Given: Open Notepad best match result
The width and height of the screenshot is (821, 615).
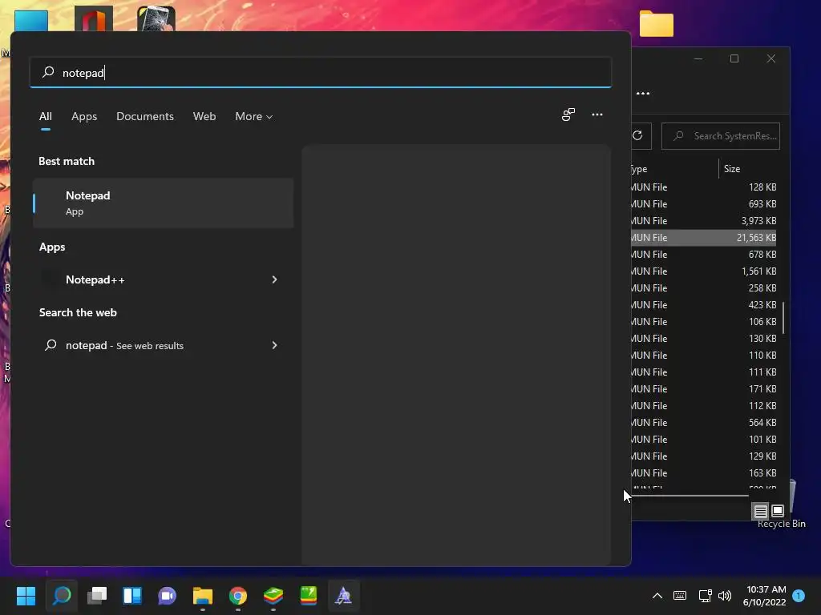Looking at the screenshot, I should pos(164,203).
